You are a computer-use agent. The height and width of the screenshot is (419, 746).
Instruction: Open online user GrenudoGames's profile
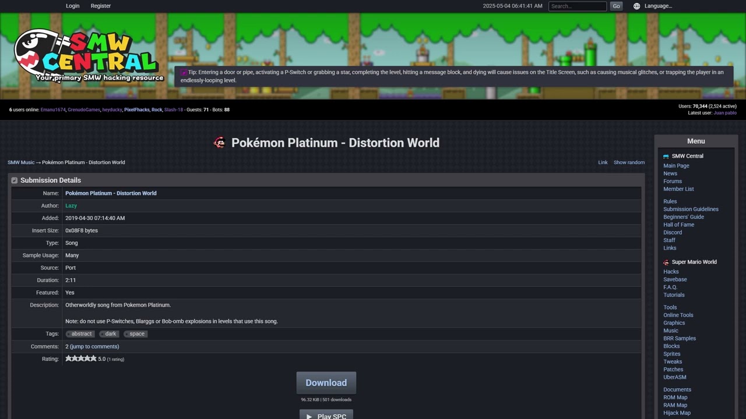tap(84, 109)
